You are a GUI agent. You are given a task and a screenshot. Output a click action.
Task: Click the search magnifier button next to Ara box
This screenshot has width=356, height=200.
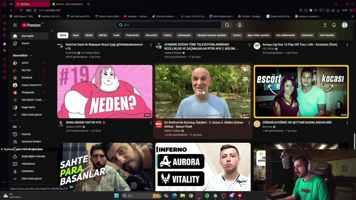tap(227, 25)
